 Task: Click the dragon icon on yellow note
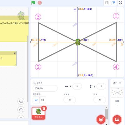pyautogui.click(x=21, y=16)
